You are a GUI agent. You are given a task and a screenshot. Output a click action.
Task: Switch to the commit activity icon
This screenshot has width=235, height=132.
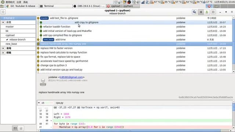tap(207, 12)
